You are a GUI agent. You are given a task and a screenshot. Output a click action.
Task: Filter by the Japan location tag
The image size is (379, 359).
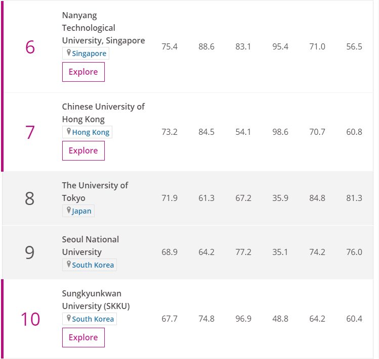coord(81,211)
